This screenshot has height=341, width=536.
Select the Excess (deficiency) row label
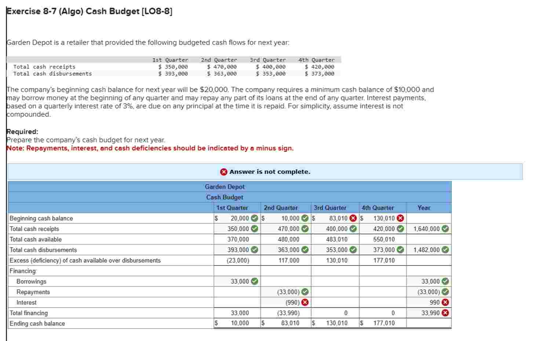pyautogui.click(x=84, y=260)
